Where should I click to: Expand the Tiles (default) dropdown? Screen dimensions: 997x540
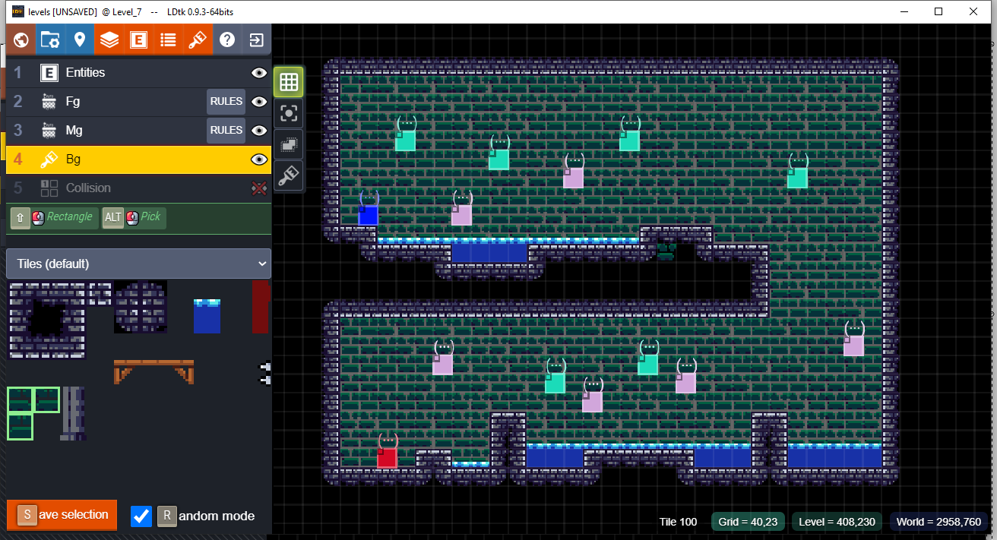point(138,264)
